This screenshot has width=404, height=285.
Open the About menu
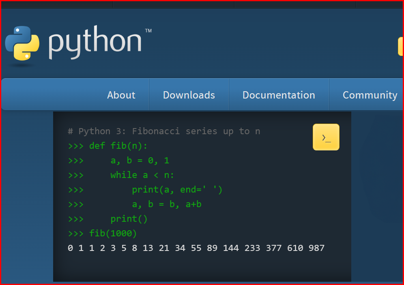coord(121,95)
